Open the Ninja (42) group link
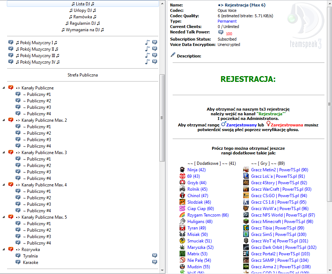332x274 pixels. click(x=196, y=170)
